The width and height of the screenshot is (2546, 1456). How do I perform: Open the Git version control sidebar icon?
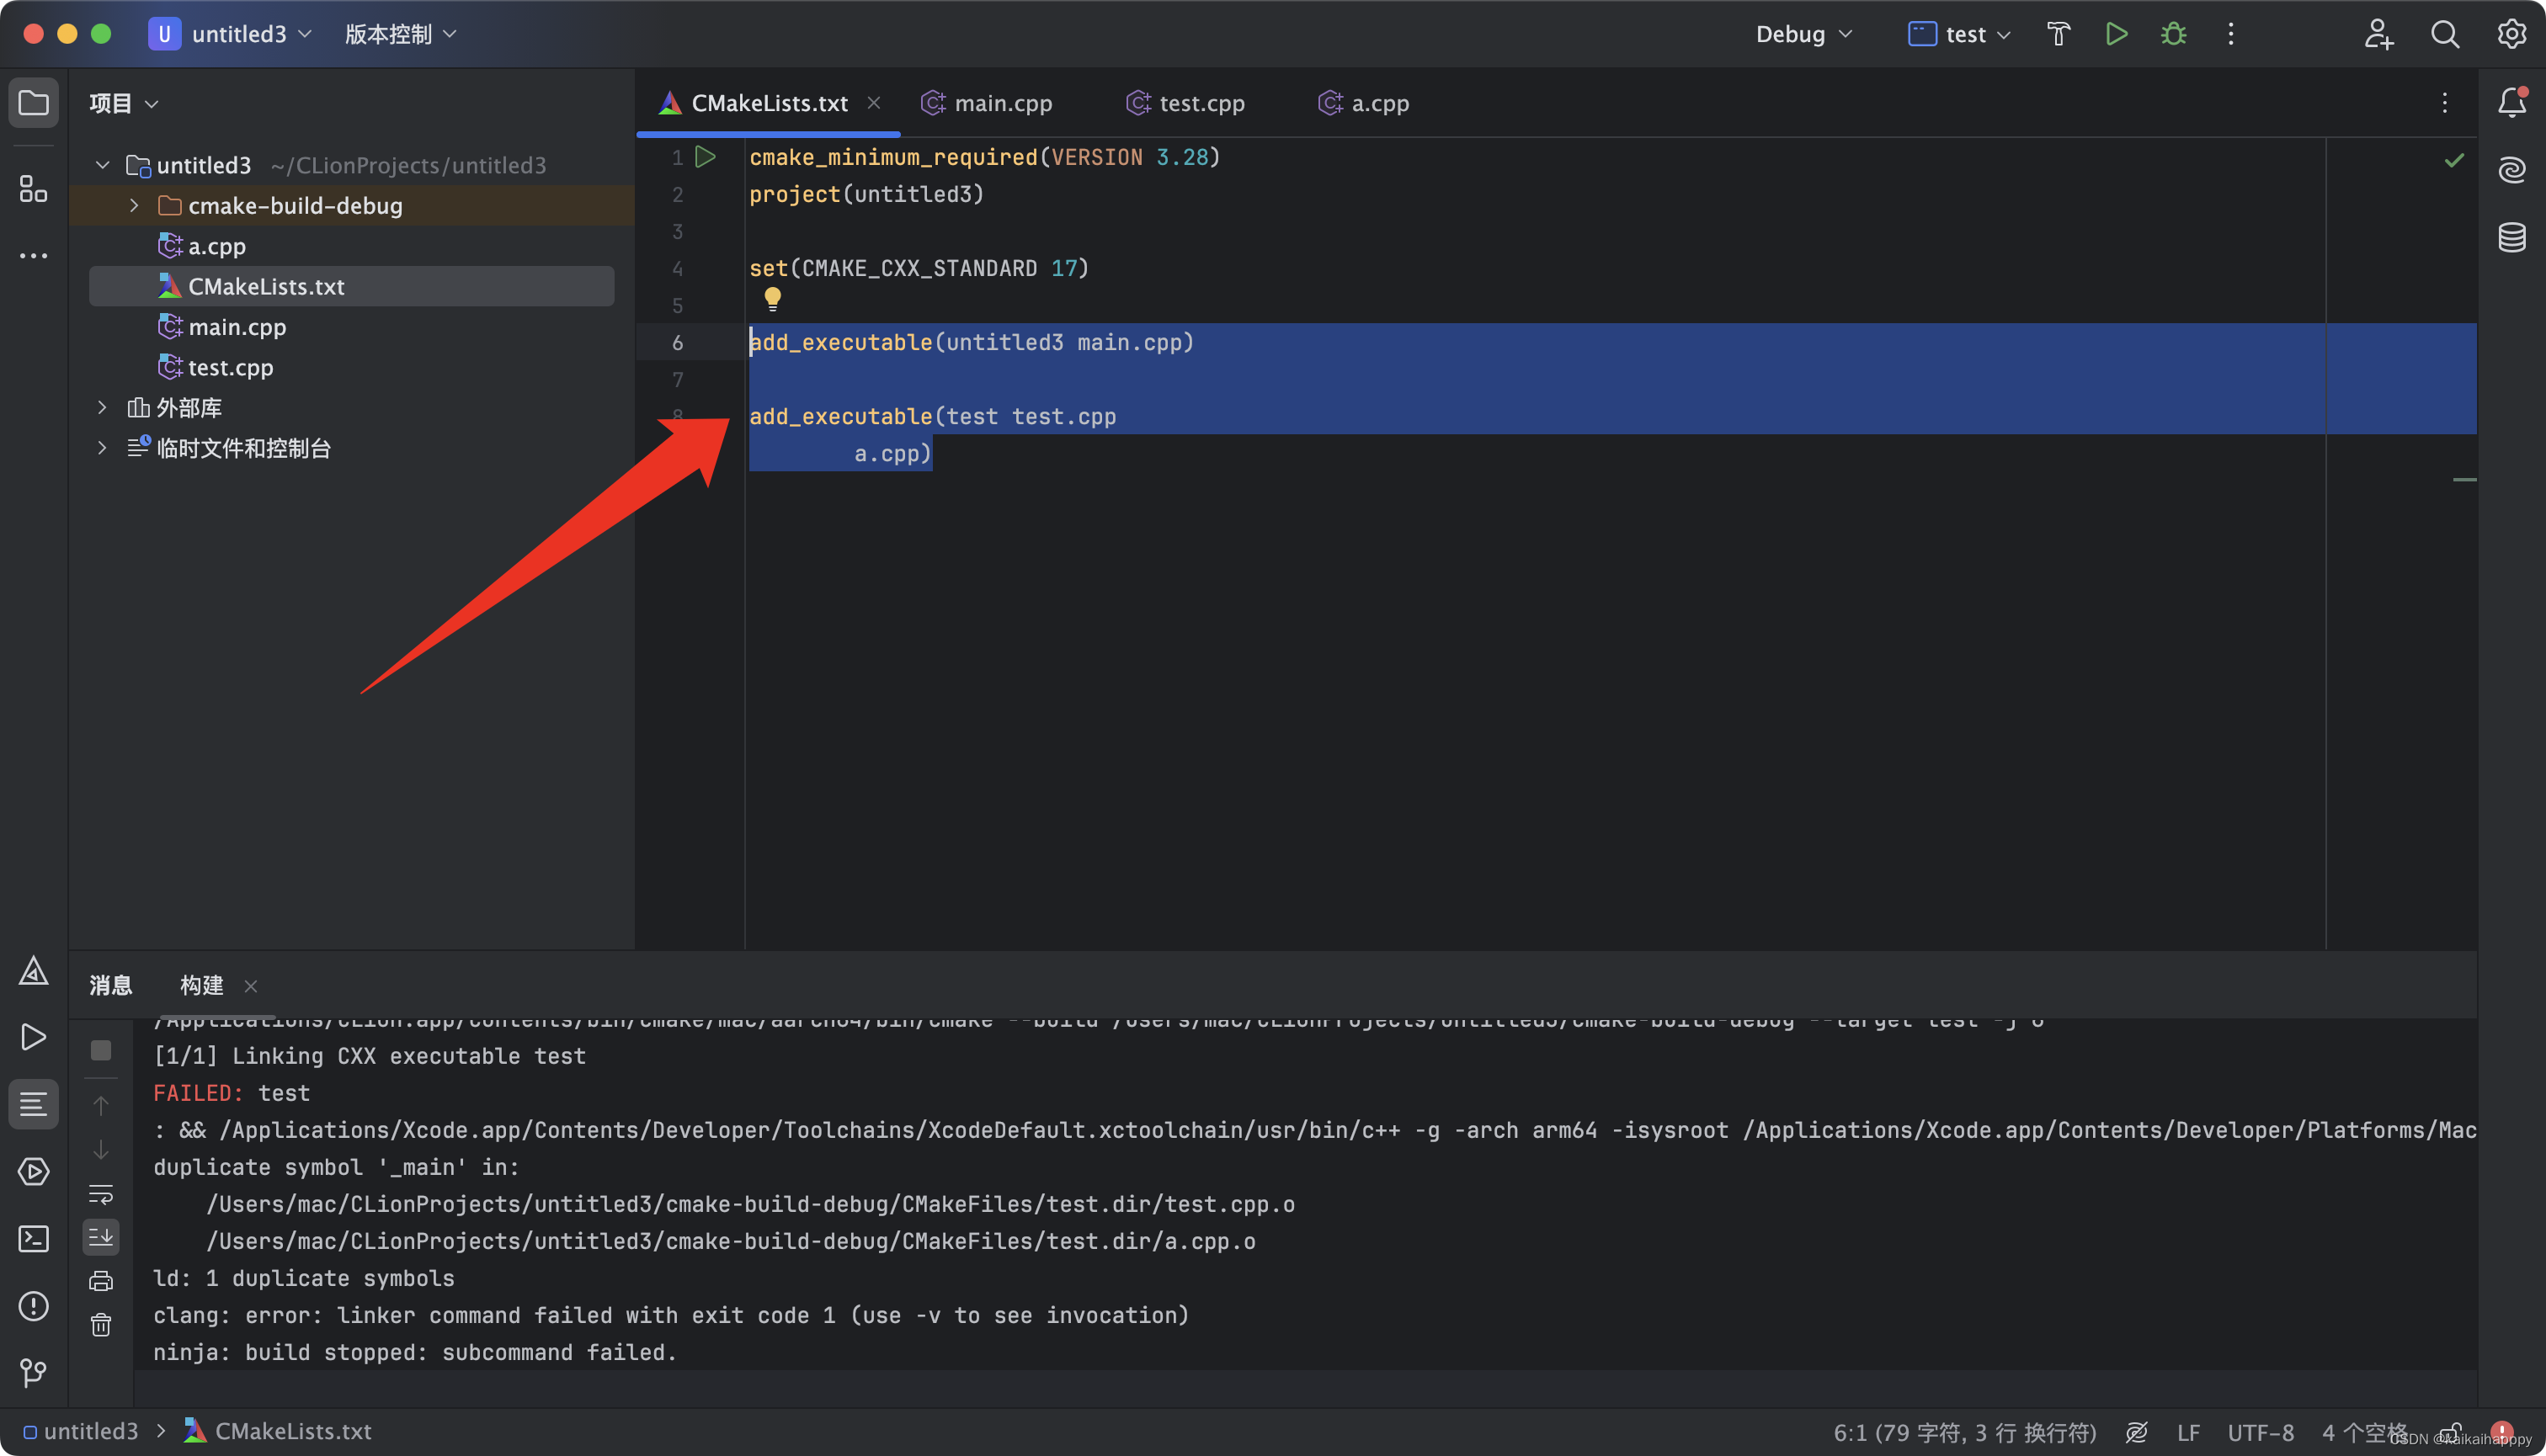(x=33, y=1372)
